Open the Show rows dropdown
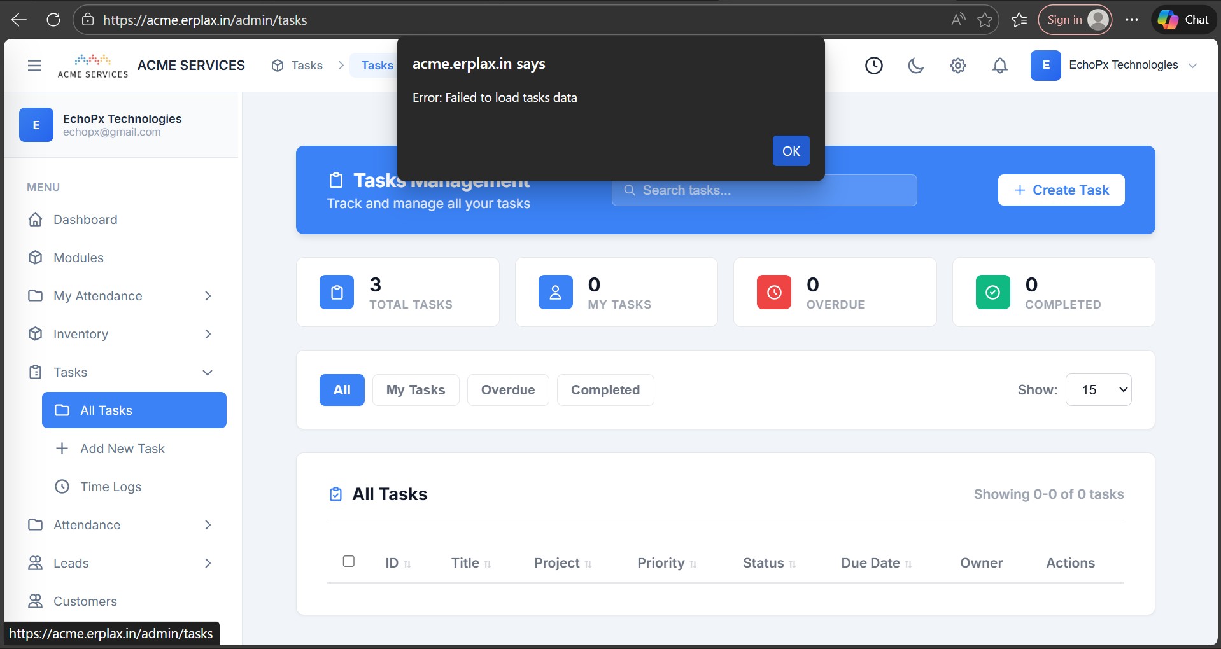 click(x=1098, y=390)
